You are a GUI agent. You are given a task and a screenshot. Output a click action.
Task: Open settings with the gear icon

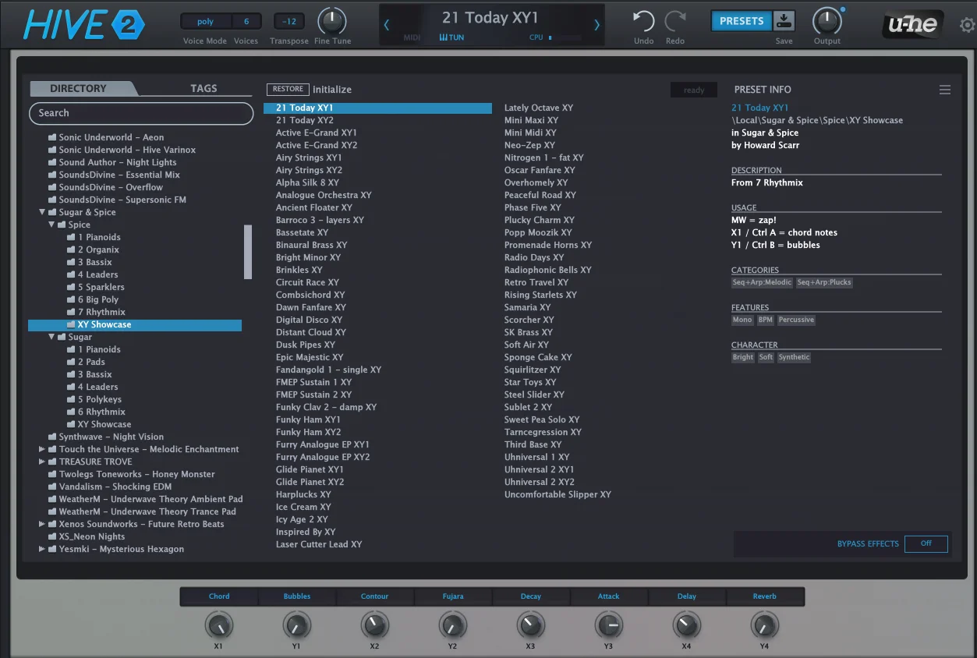coord(967,26)
